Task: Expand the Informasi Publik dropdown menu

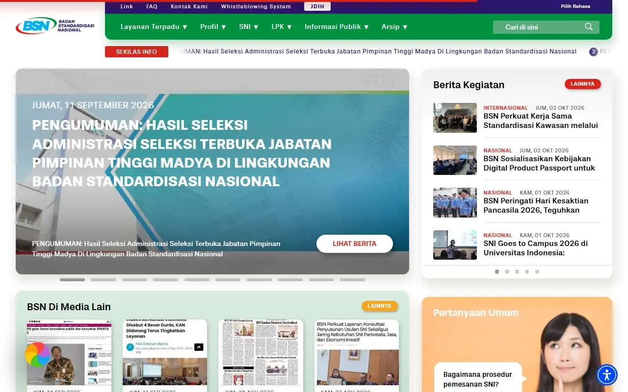Action: [337, 27]
